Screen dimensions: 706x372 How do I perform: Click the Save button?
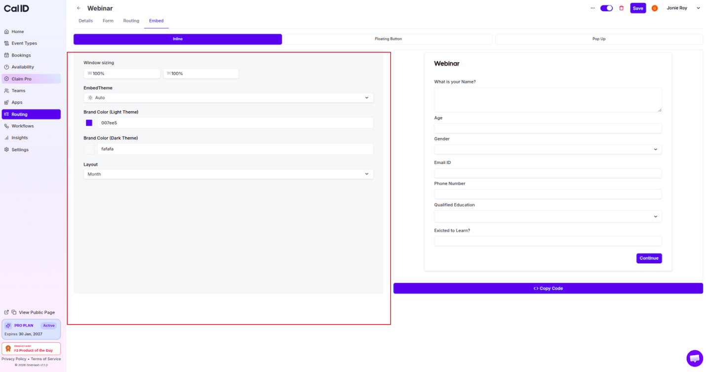click(638, 8)
